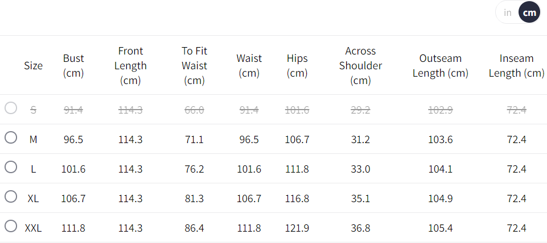Click the disabled size S radio button
This screenshot has height=243, width=547.
point(11,108)
